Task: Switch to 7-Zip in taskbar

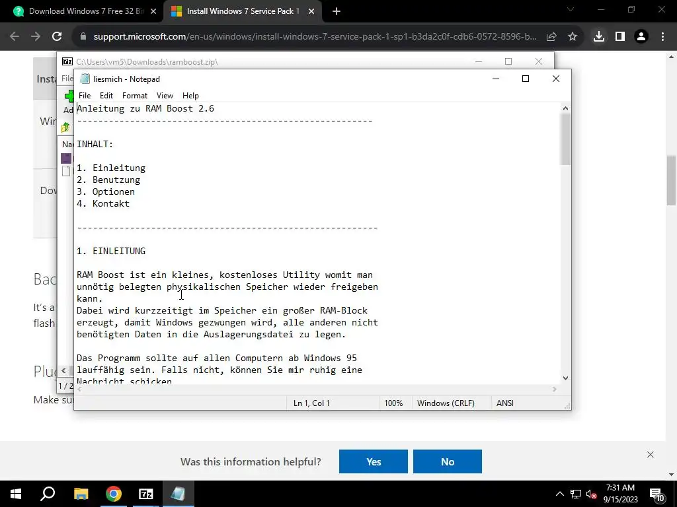Action: pos(146,494)
